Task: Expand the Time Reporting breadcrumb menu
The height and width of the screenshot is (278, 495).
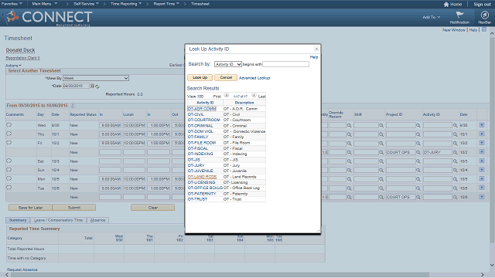Action: [x=126, y=4]
